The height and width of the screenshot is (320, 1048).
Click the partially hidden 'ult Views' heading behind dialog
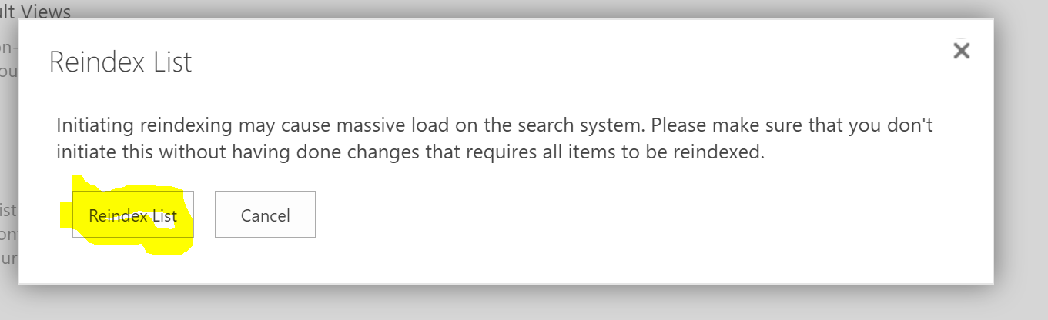pos(35,12)
